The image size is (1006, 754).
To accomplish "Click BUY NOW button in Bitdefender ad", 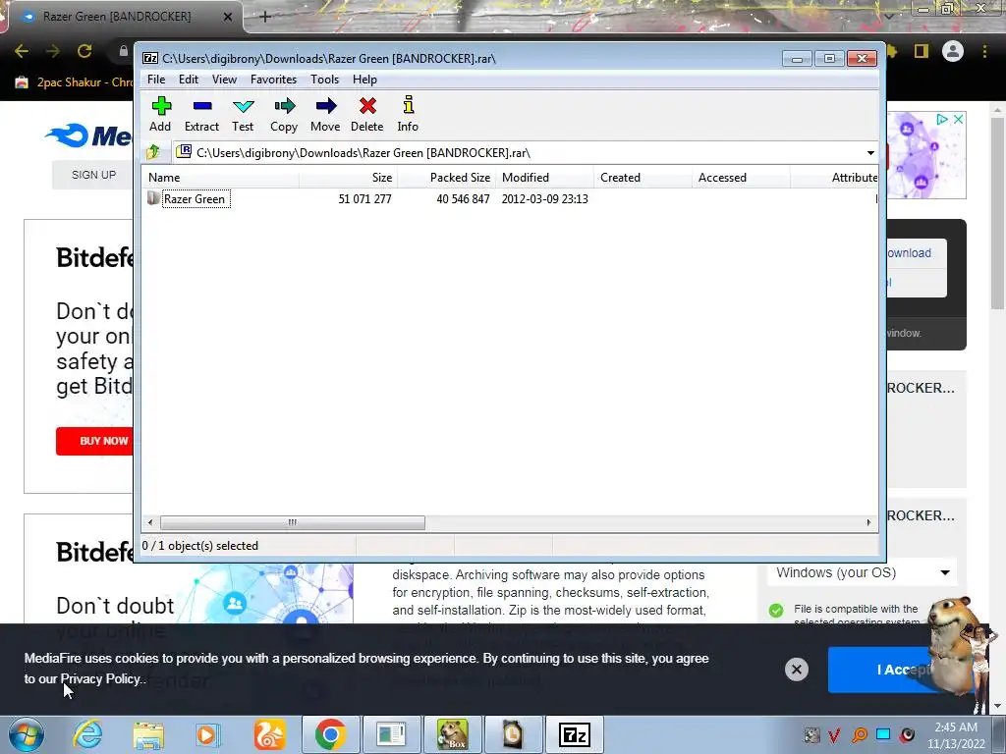I will [96, 441].
